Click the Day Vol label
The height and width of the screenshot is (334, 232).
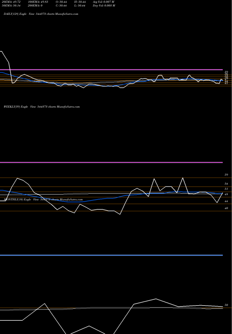pyautogui.click(x=104, y=6)
